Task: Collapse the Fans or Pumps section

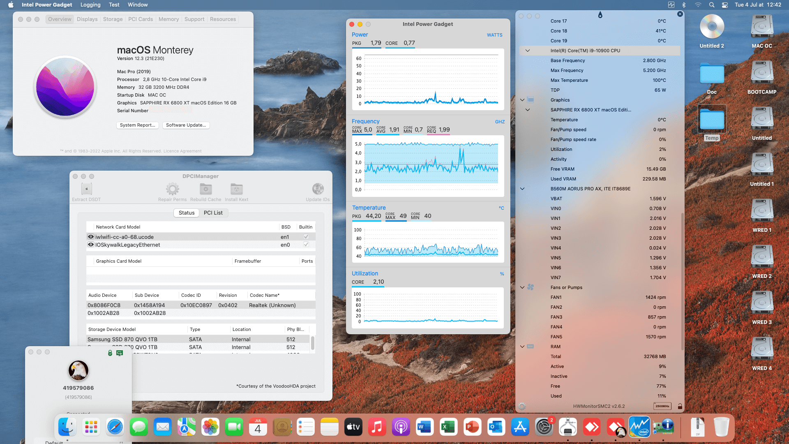Action: point(522,287)
